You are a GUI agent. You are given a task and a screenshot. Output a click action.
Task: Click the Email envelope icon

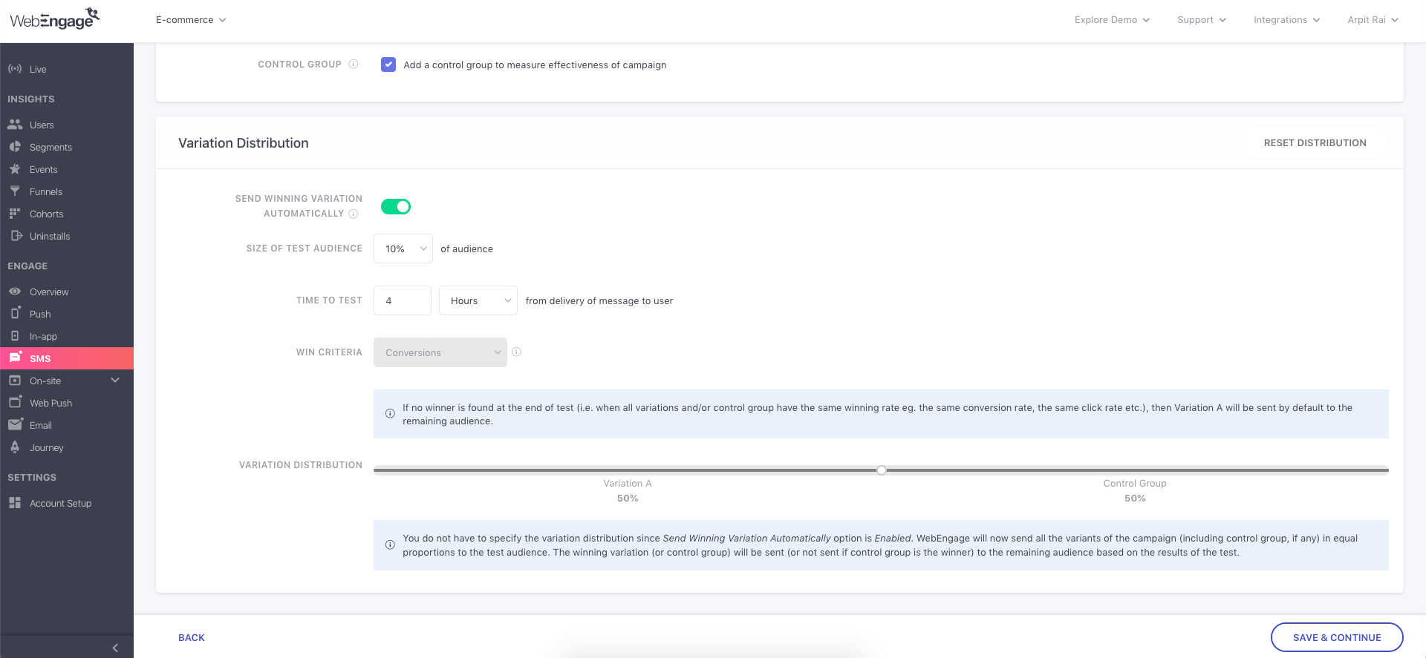15,425
